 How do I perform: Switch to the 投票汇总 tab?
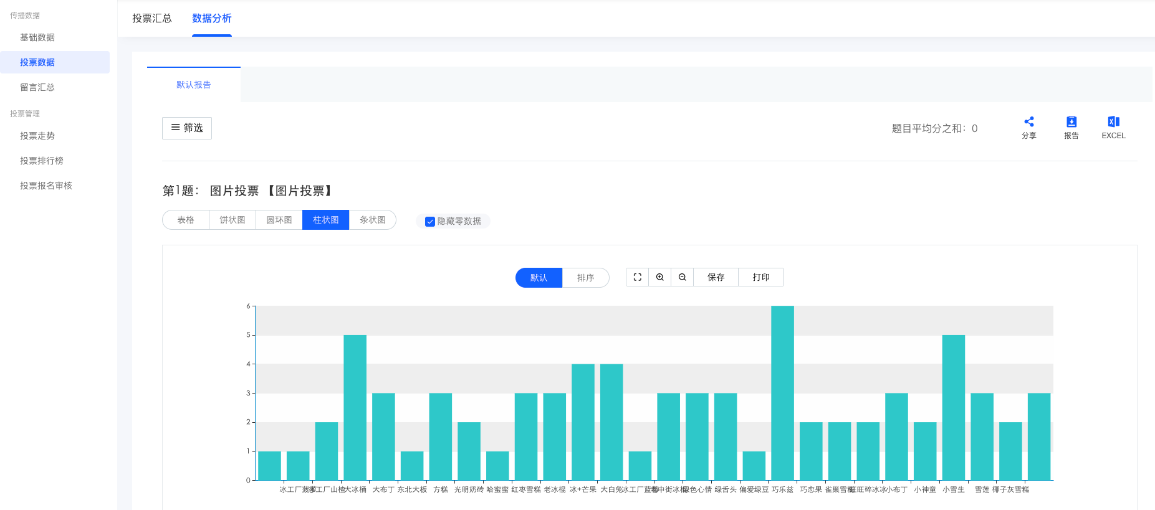(152, 19)
